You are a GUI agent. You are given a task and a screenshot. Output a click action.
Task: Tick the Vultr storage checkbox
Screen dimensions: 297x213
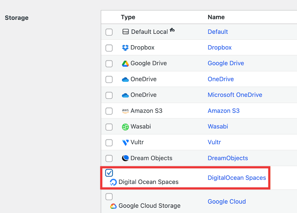[x=109, y=143]
